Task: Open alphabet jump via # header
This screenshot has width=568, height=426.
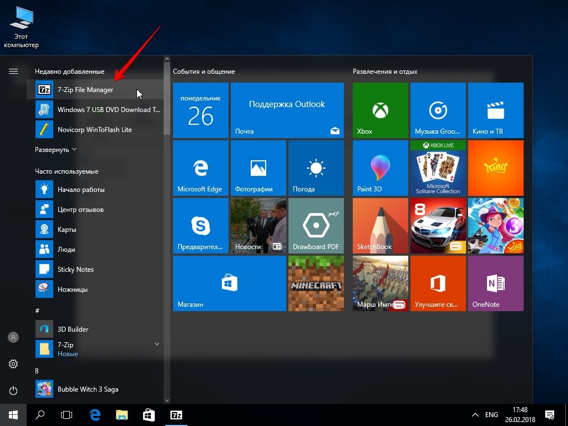Action: (37, 311)
